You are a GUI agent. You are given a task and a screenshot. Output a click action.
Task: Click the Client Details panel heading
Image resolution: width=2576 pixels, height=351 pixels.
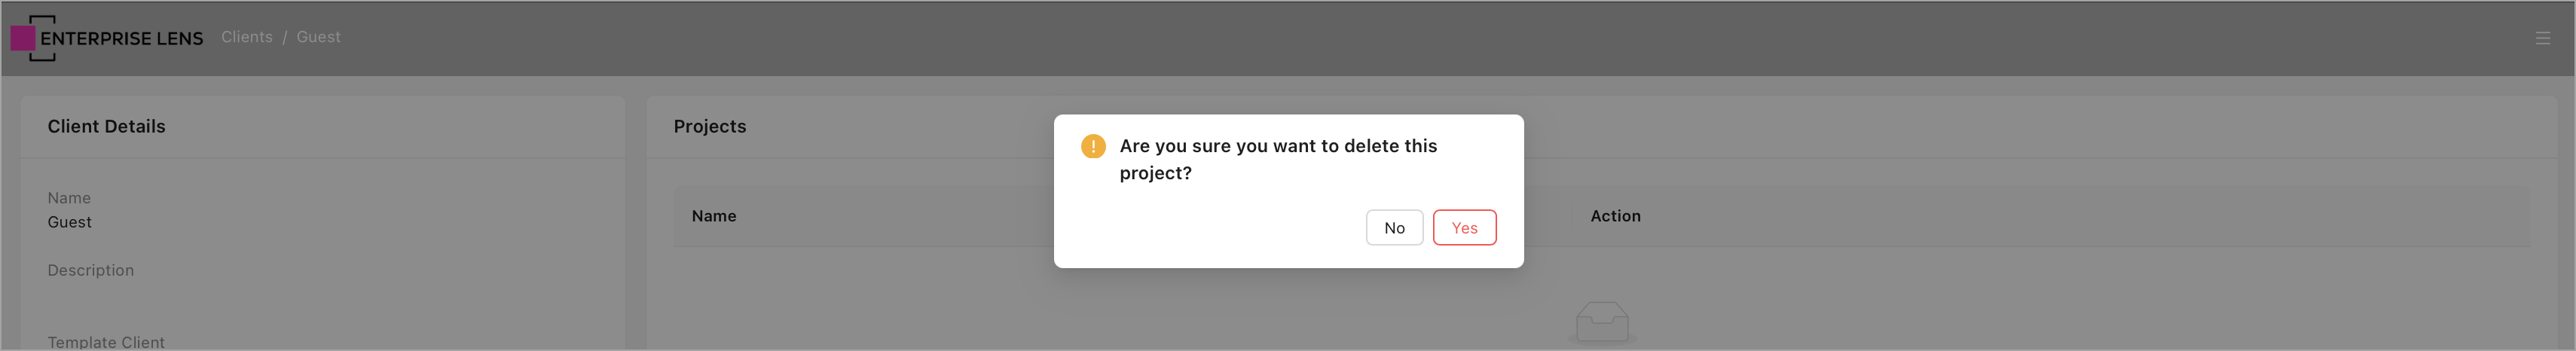tap(106, 126)
